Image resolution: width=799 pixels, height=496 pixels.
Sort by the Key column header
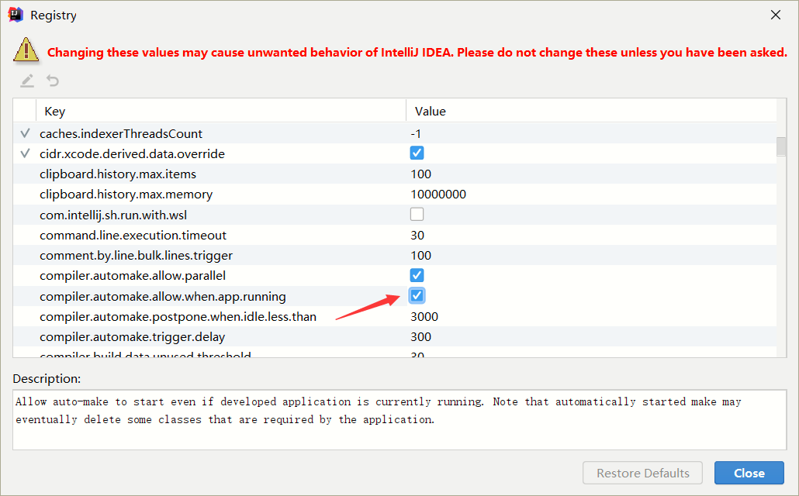point(54,111)
